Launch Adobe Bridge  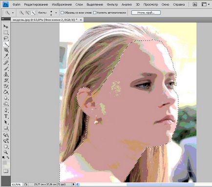tap(195, 4)
